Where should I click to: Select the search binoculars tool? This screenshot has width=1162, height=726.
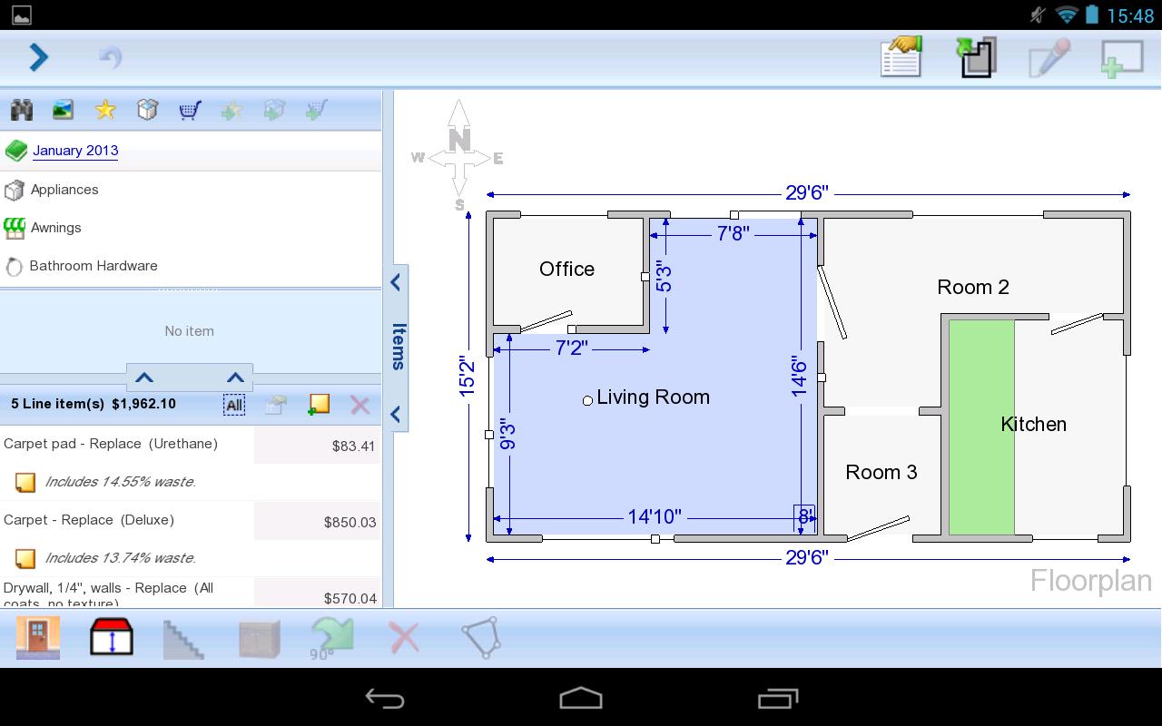tap(21, 109)
